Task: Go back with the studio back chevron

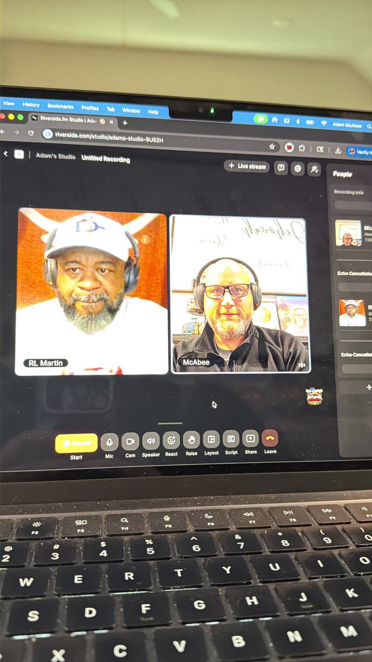Action: 6,154
